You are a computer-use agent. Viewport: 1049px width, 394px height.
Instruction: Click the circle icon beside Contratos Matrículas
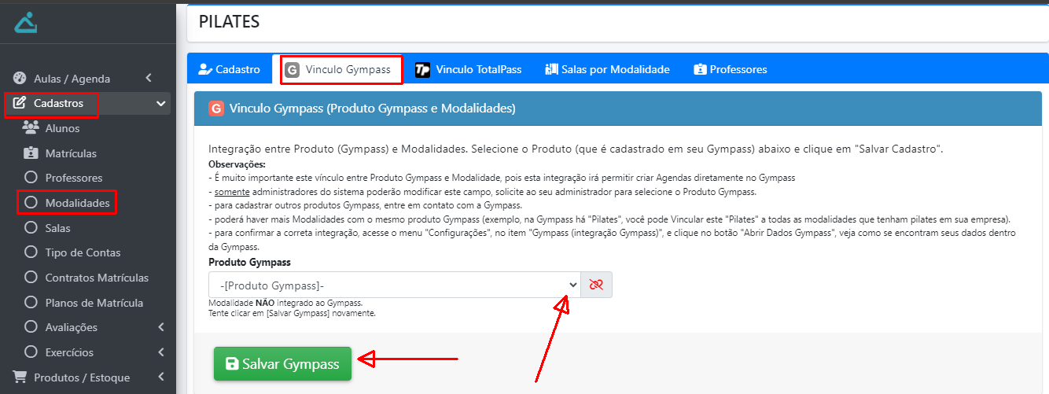click(31, 277)
